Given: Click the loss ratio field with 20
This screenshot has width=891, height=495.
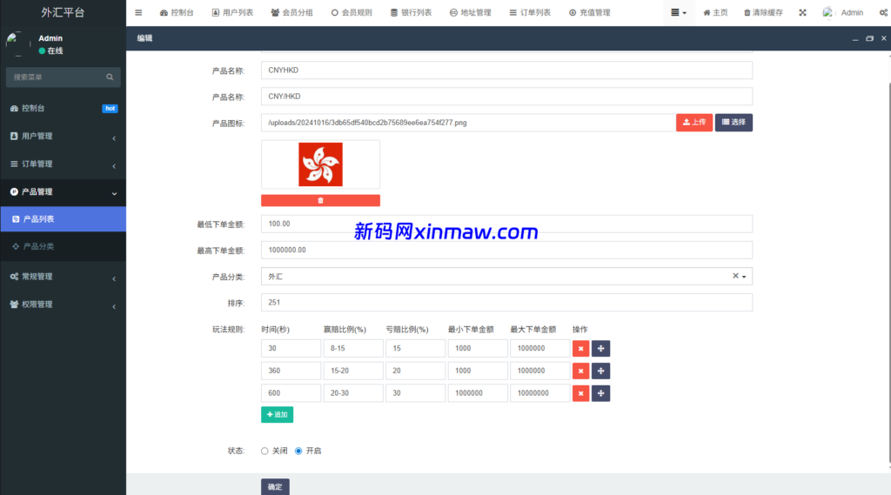Looking at the screenshot, I should pos(415,371).
